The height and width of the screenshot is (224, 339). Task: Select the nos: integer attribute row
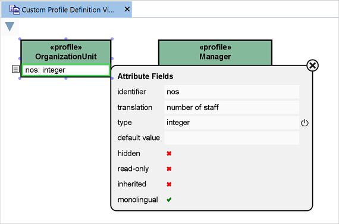tap(66, 70)
